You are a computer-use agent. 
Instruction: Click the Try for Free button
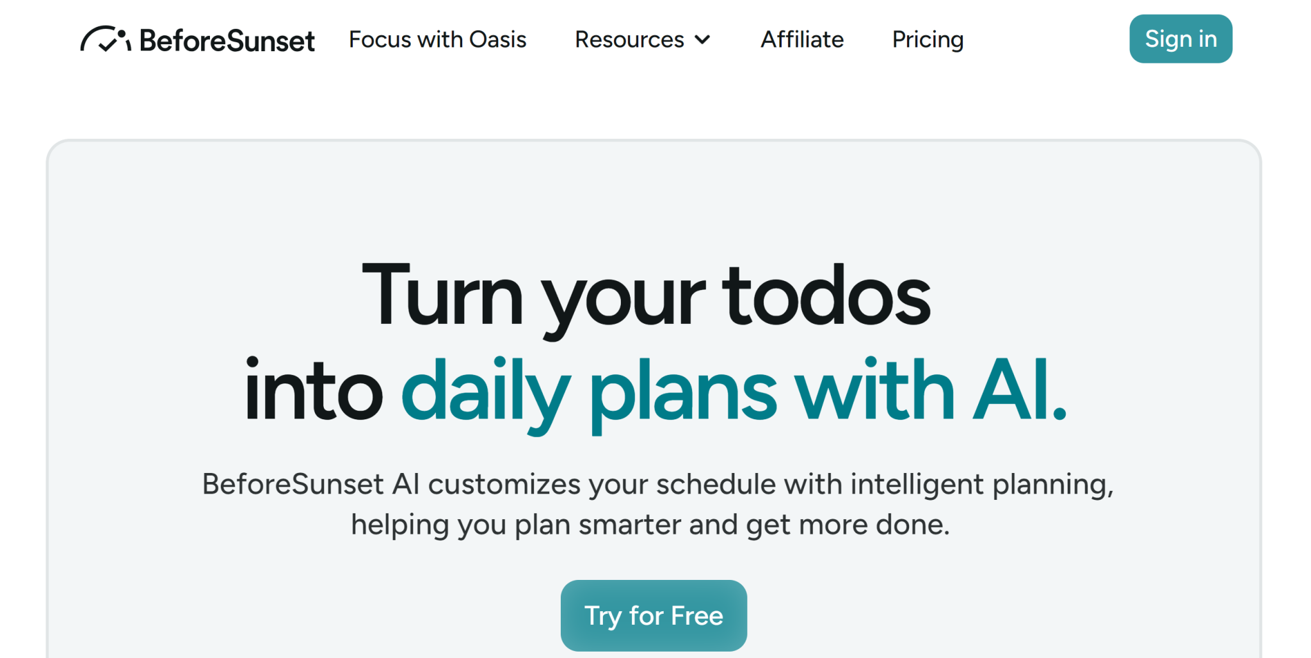654,615
